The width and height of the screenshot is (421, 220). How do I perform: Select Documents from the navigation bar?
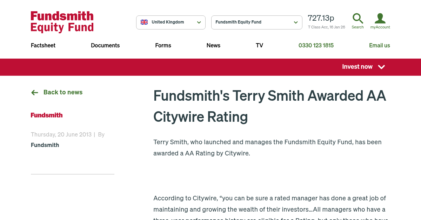pyautogui.click(x=105, y=45)
